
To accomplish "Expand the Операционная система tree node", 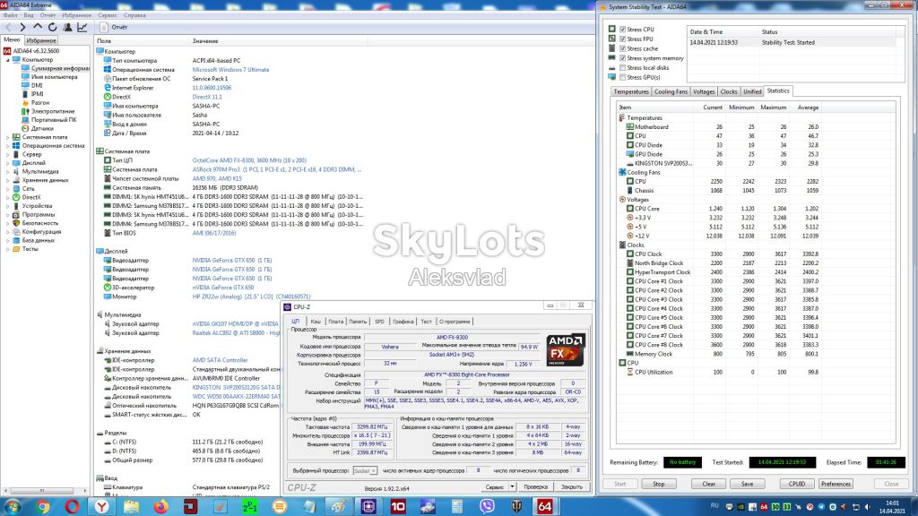I will 7,146.
